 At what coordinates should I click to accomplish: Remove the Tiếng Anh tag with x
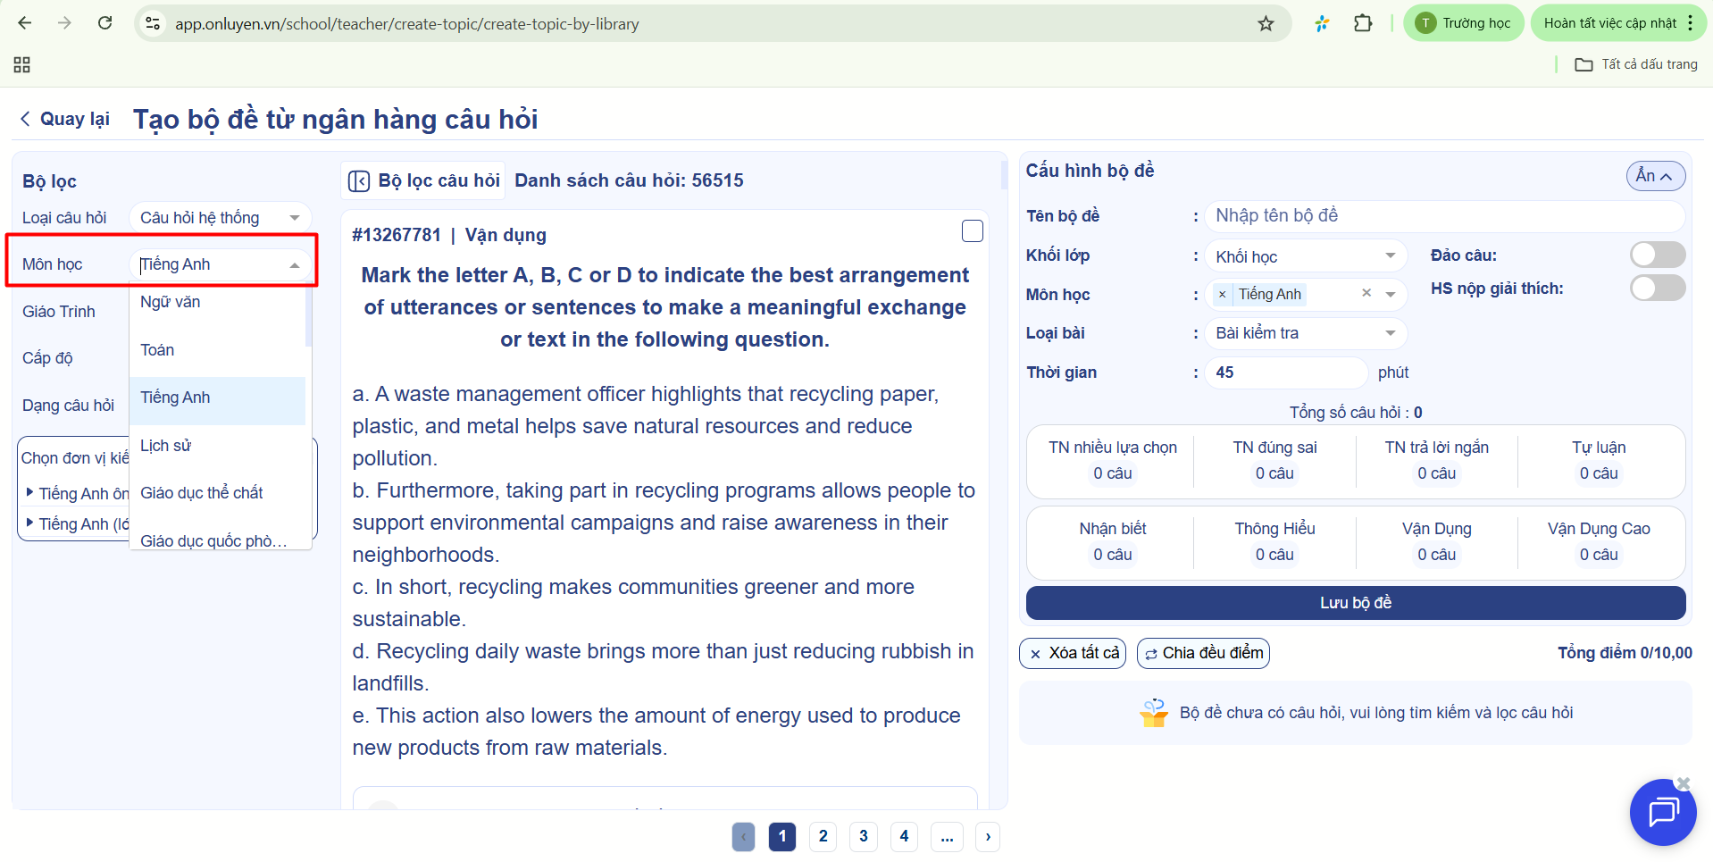coord(1222,295)
